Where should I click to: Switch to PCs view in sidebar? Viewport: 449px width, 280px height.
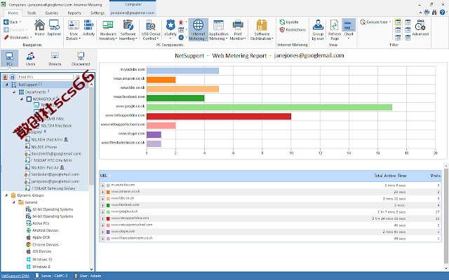(9, 58)
